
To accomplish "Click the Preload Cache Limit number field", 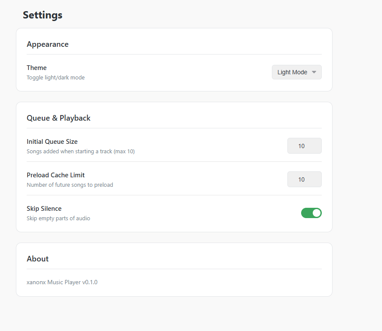I will tap(304, 179).
